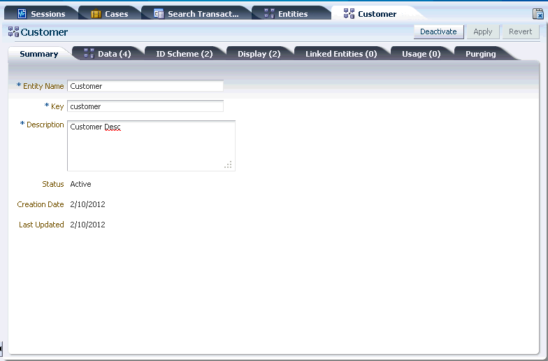Focus the Key input field

(x=145, y=106)
